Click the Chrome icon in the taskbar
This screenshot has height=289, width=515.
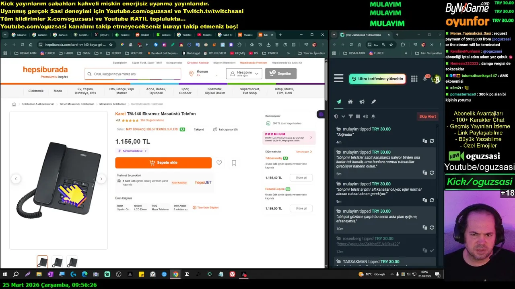175,275
